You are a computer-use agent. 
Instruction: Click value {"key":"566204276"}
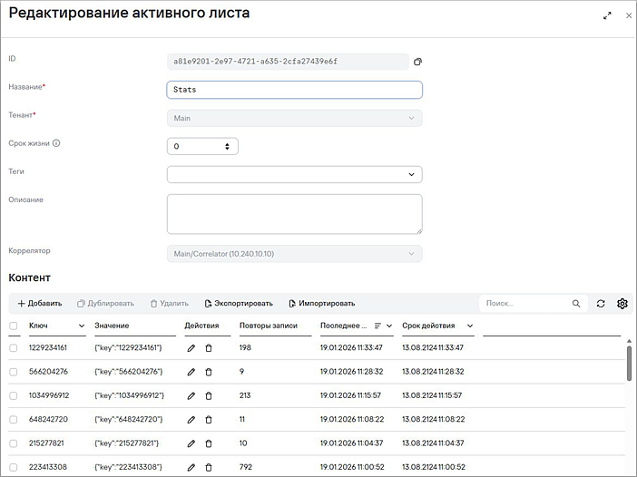tap(128, 372)
